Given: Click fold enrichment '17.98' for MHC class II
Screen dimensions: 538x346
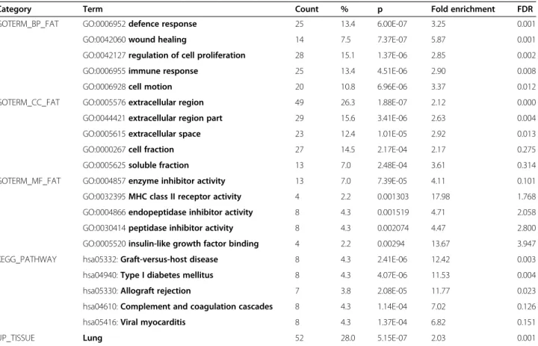Looking at the screenshot, I should click(441, 197).
